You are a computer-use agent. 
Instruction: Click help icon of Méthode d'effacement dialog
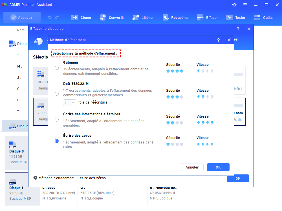click(x=219, y=40)
